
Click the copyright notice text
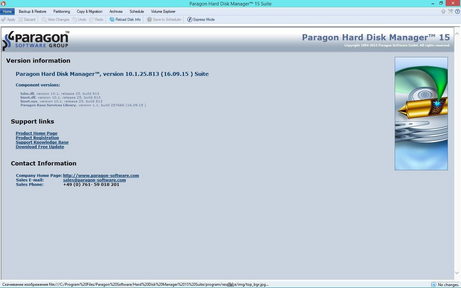[397, 45]
